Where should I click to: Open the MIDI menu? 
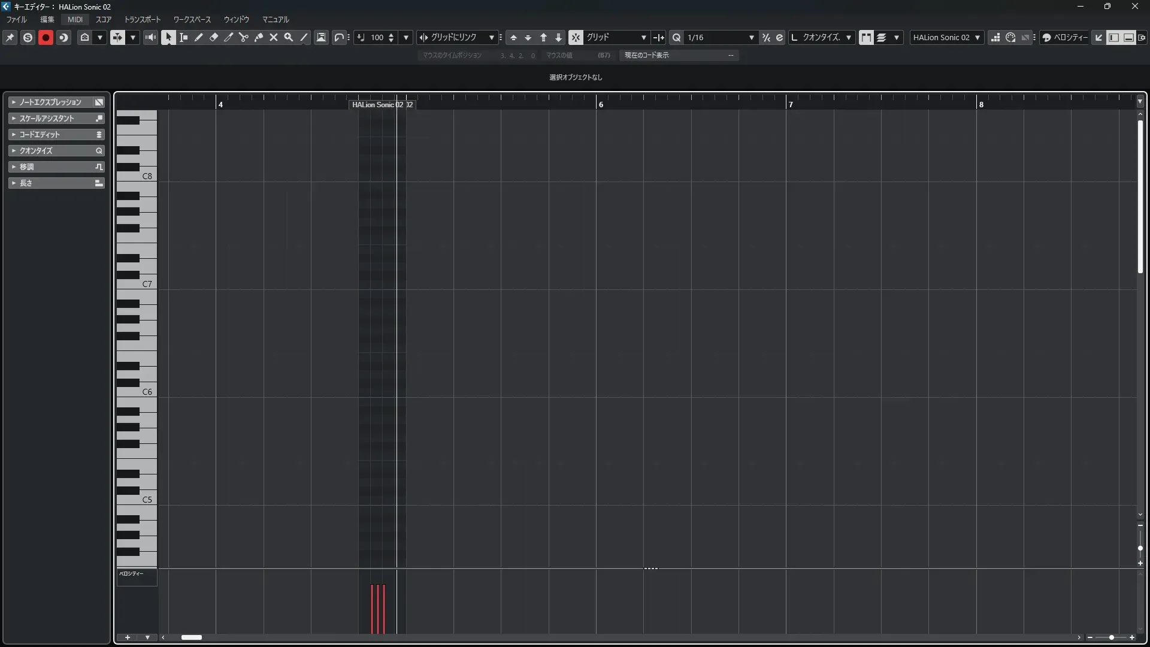click(75, 19)
